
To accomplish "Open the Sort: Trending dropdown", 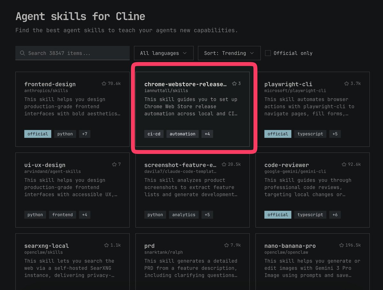I will (x=229, y=53).
